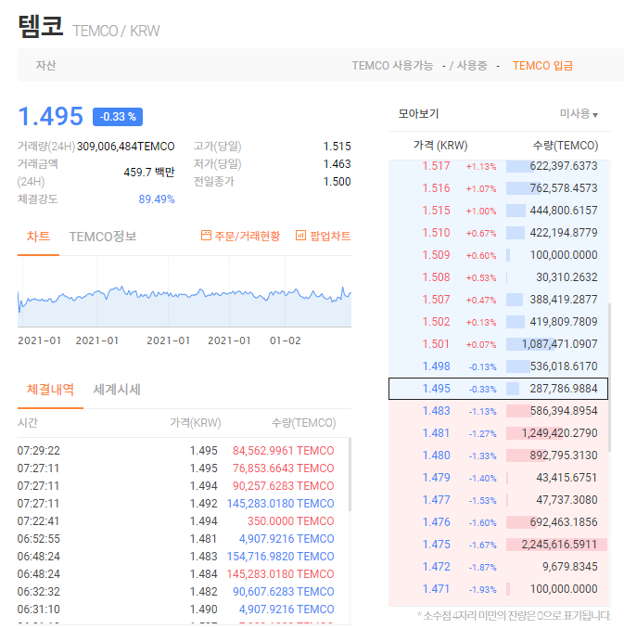Click trade quantity 154,716.9820 TEMCO

(x=280, y=557)
